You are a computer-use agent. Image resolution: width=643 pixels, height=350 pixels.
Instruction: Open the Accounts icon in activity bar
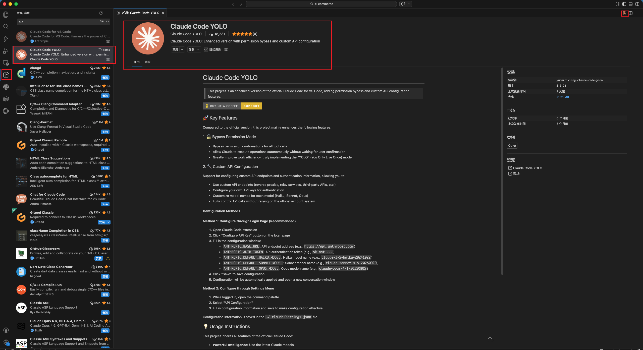pyautogui.click(x=6, y=330)
